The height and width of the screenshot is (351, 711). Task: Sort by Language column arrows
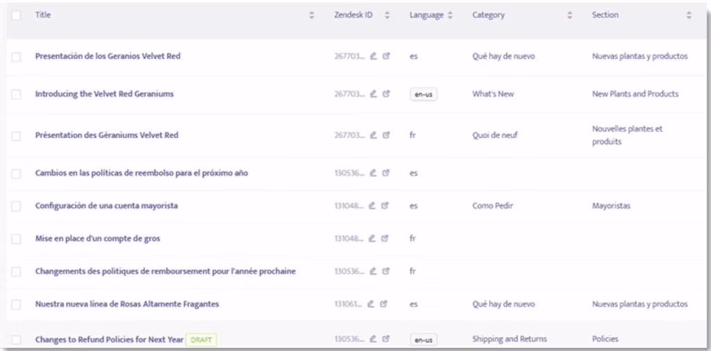pyautogui.click(x=450, y=15)
